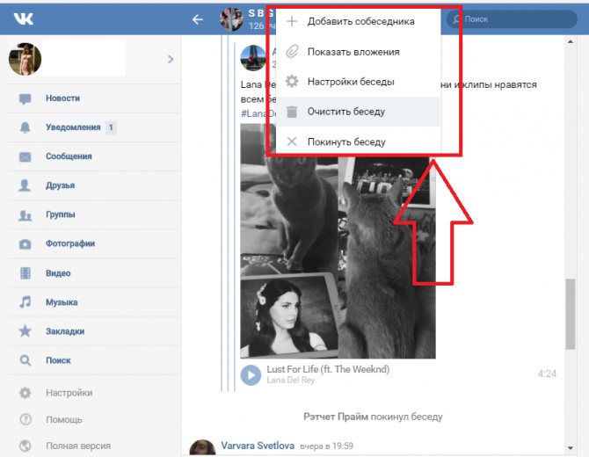Viewport: 589px width, 457px height.
Task: Click the sidebar Настройки gear icon
Action: [25, 393]
